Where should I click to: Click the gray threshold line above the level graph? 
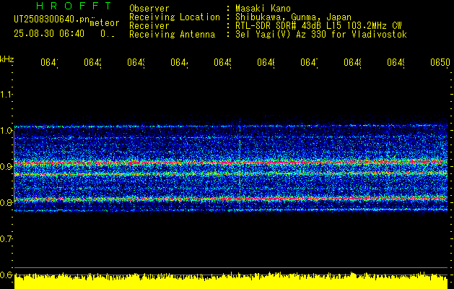[x=231, y=267]
